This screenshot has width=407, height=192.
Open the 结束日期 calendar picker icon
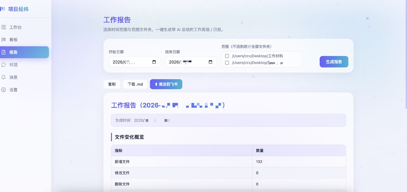(x=210, y=62)
